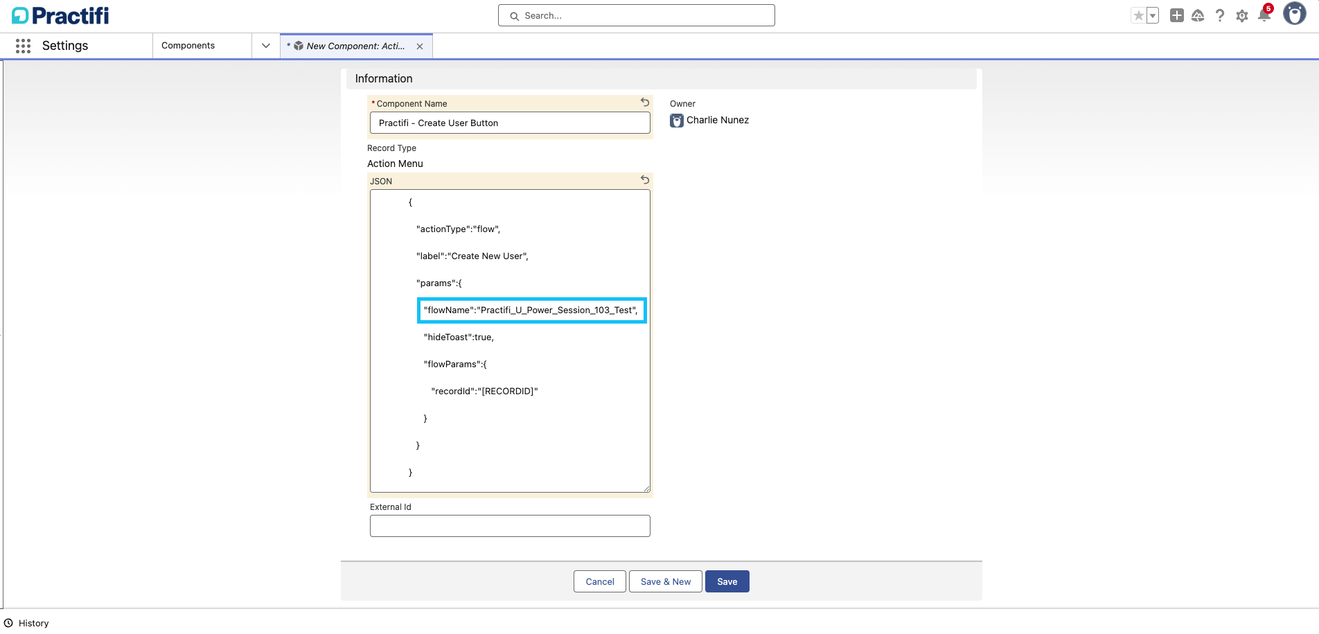The image size is (1319, 634).
Task: Undo changes to JSON field
Action: (645, 180)
